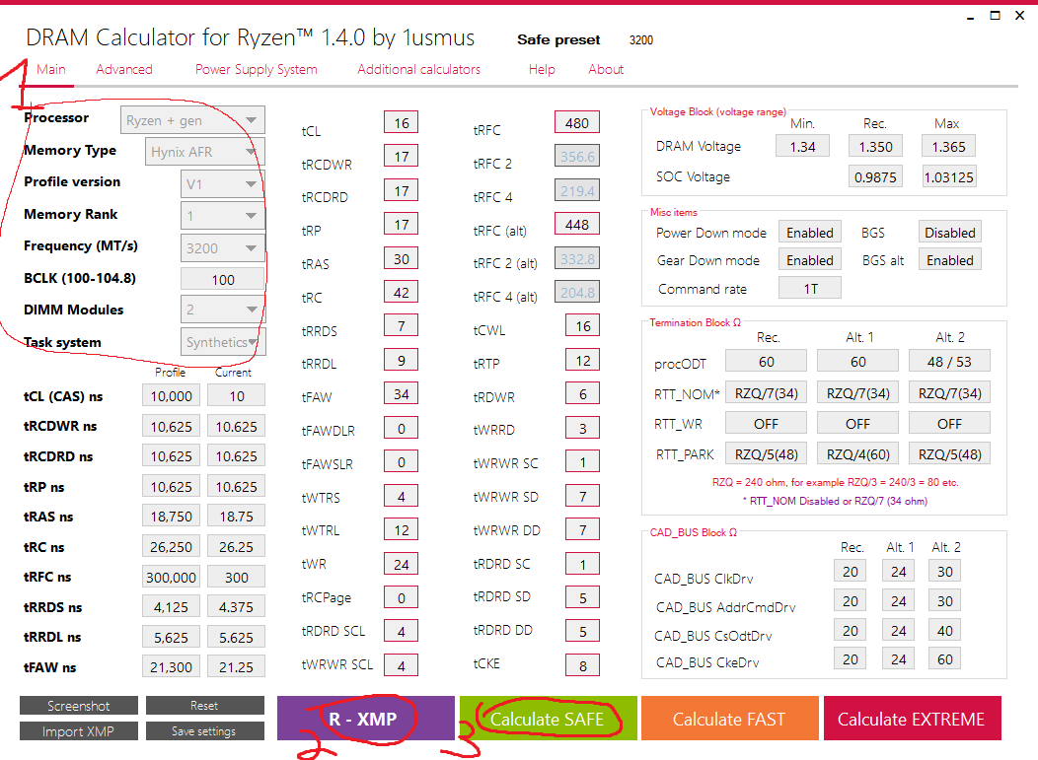
Task: Click Calculate SAFE button
Action: click(x=549, y=719)
